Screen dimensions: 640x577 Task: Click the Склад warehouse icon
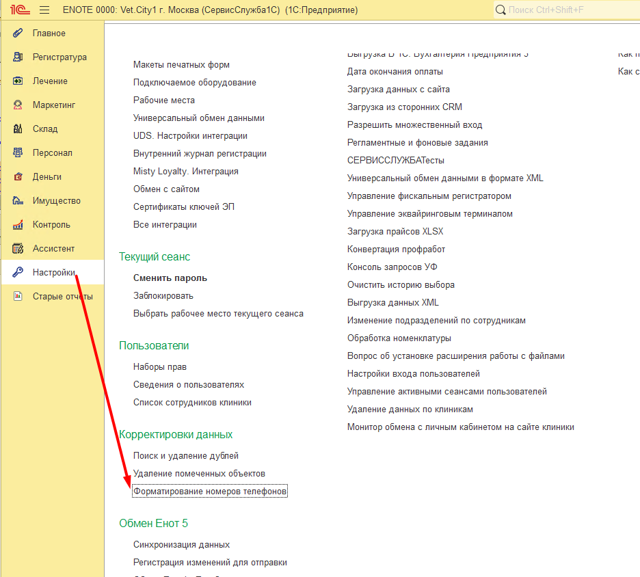[x=18, y=129]
